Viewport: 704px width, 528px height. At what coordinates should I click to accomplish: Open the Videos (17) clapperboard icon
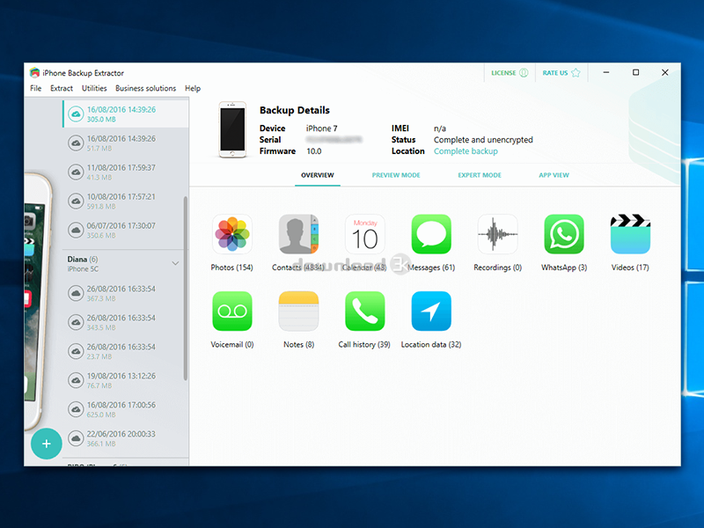click(x=630, y=234)
